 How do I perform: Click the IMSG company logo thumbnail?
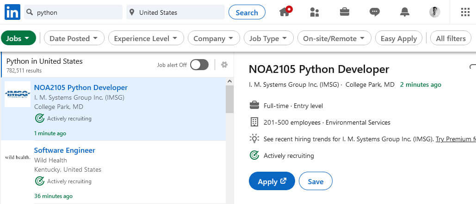(x=18, y=94)
